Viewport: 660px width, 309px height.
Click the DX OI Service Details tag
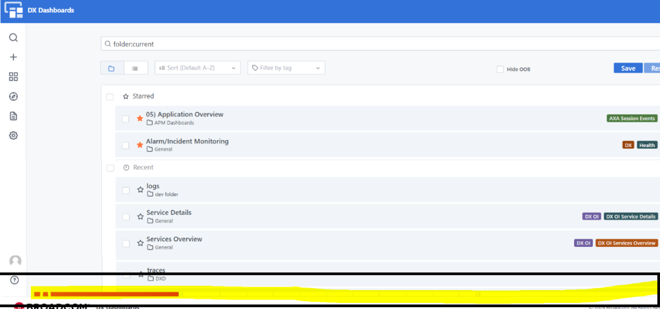pyautogui.click(x=630, y=216)
